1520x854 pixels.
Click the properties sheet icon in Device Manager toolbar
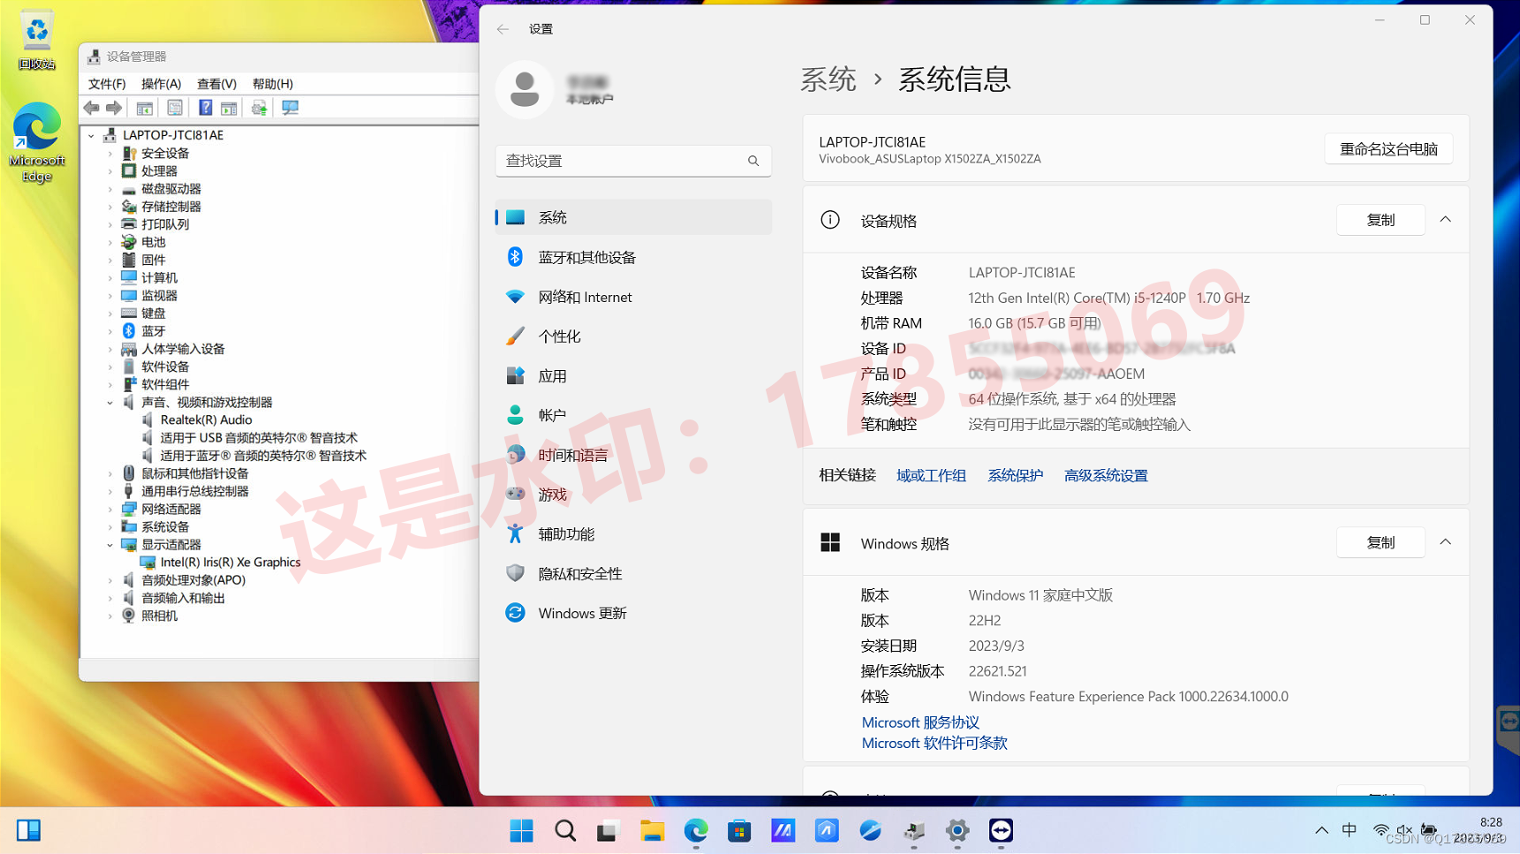pos(175,108)
